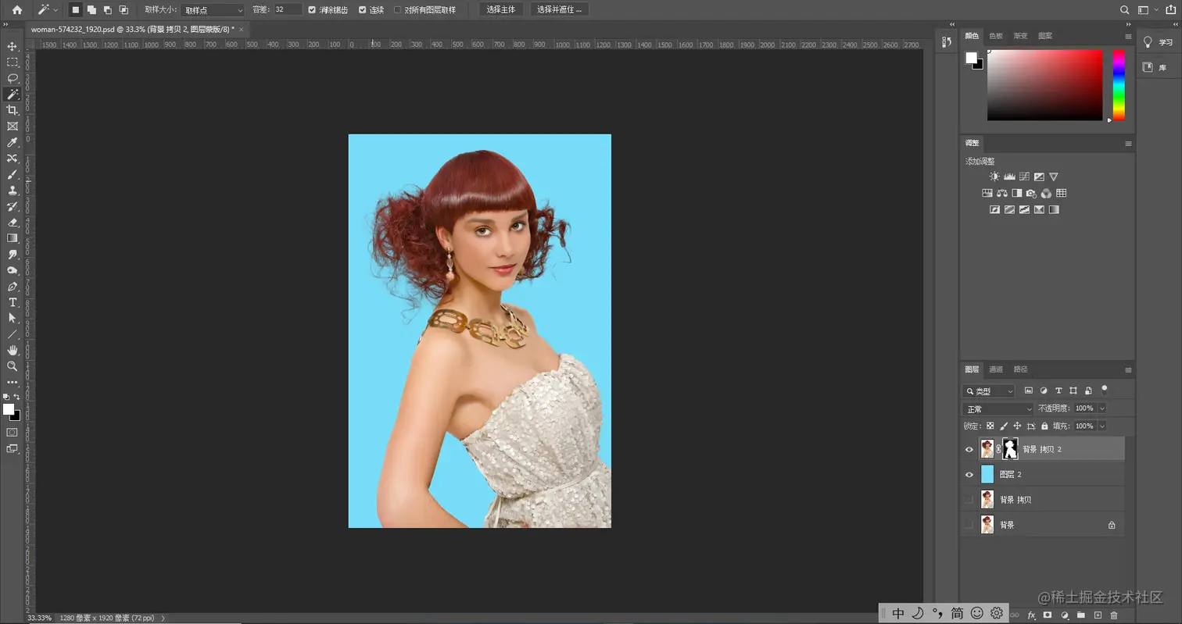Click the delete layer trash icon
This screenshot has height=624, width=1182.
[x=1113, y=613]
